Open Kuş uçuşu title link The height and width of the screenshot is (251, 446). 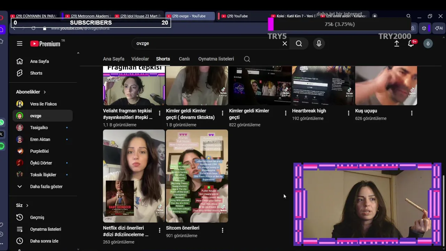(366, 111)
